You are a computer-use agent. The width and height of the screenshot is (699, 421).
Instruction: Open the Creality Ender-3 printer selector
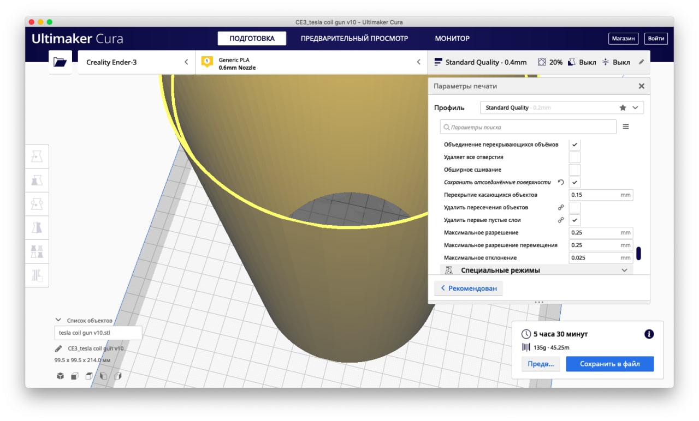(137, 62)
